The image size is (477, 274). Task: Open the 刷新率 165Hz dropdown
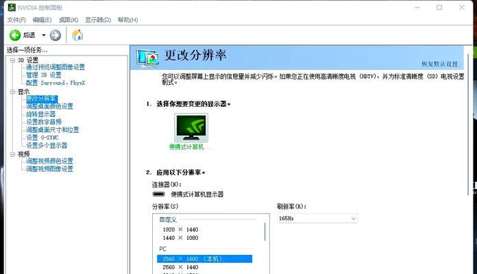coord(317,219)
